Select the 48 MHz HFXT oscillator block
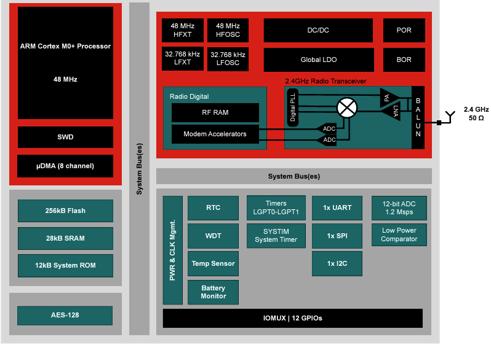The image size is (491, 345). coord(182,30)
